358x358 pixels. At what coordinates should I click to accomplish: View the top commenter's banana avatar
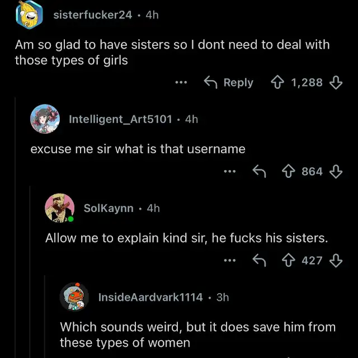pyautogui.click(x=29, y=15)
